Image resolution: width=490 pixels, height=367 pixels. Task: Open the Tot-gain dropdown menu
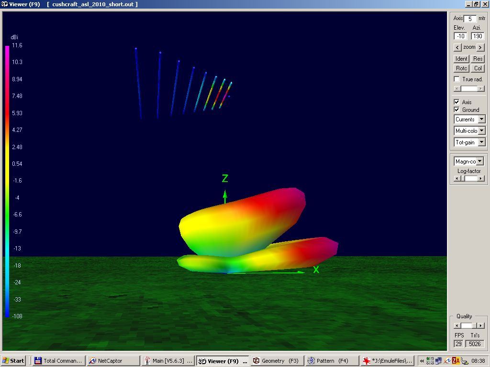[x=481, y=142]
